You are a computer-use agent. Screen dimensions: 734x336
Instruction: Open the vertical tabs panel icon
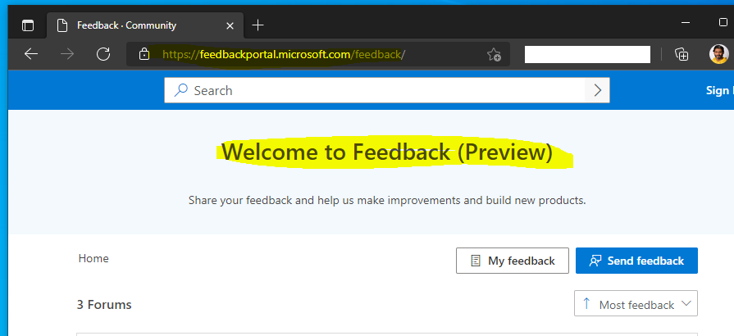[28, 25]
